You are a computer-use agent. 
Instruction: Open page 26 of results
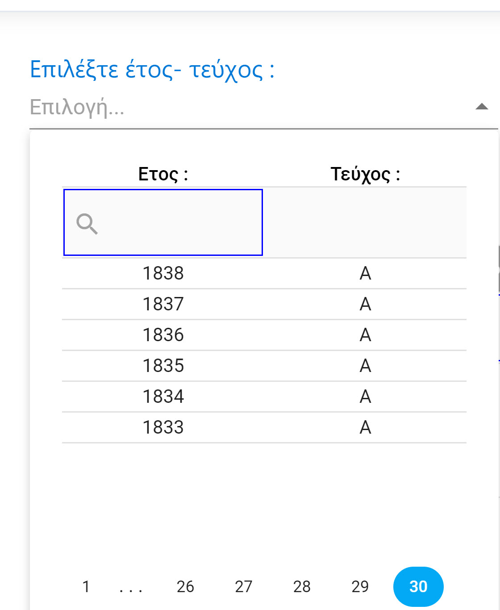point(185,586)
